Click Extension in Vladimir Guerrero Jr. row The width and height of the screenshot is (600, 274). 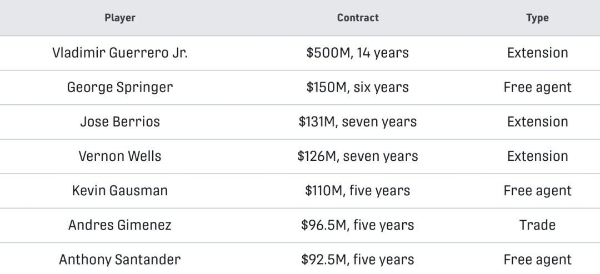(537, 53)
